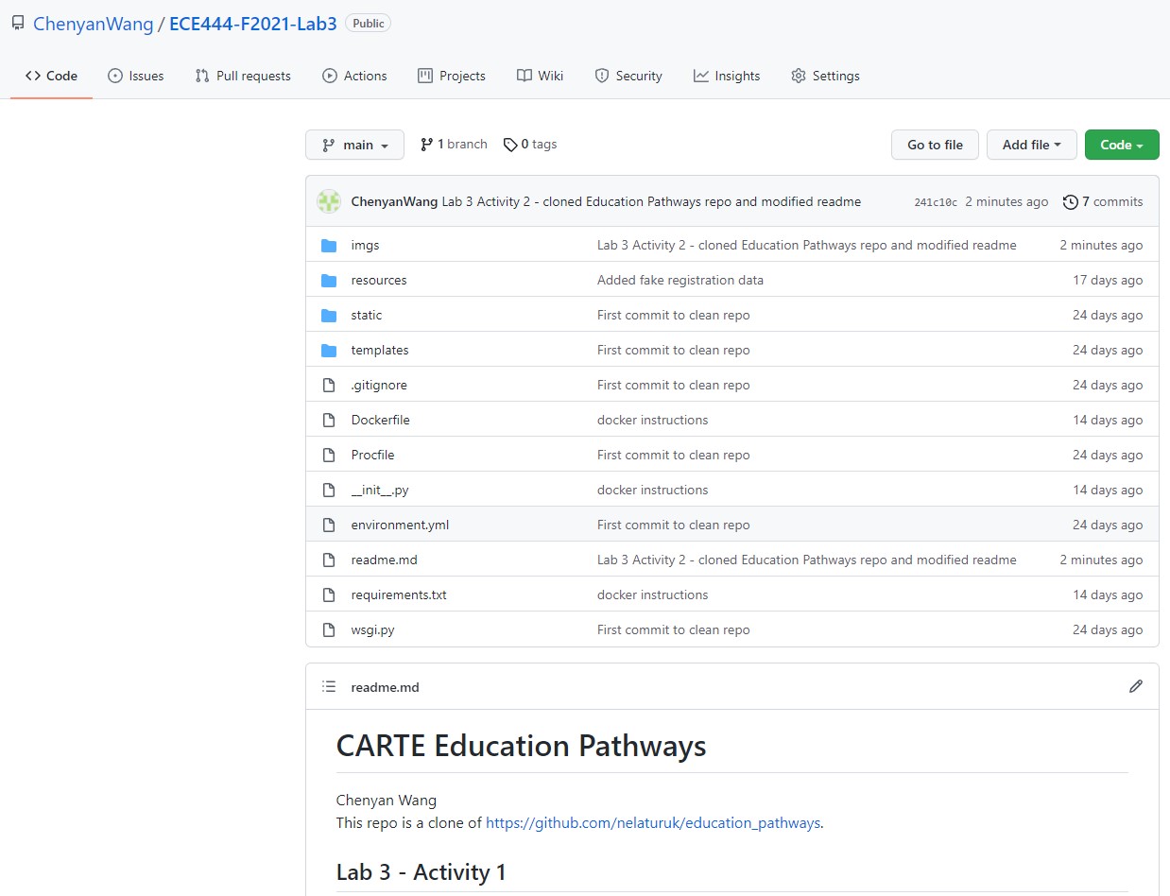The image size is (1170, 896).
Task: Open the readme table of contents icon
Action: (329, 686)
